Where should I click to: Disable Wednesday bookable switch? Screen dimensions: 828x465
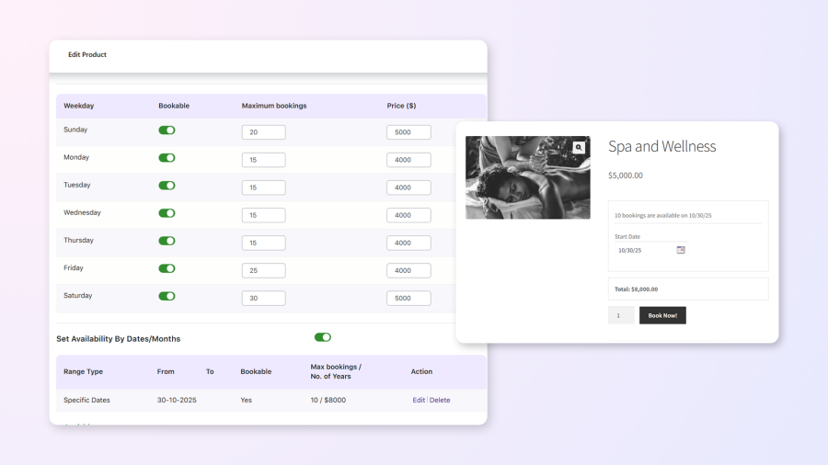[x=167, y=213]
